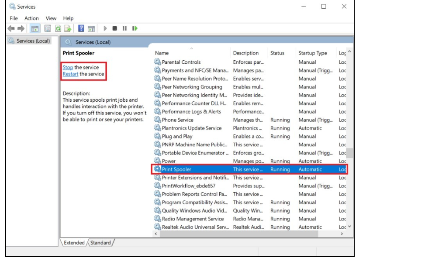Click the horizontal scrollbar thumb
Image resolution: width=425 pixels, height=258 pixels.
238,234
